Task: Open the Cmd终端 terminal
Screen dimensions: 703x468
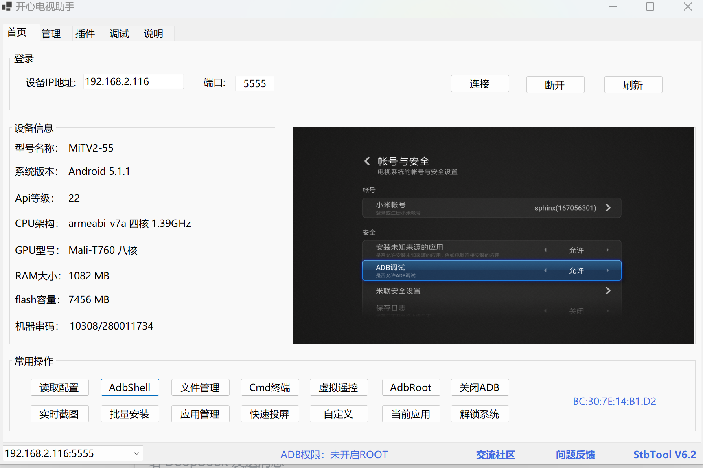Action: [x=270, y=387]
